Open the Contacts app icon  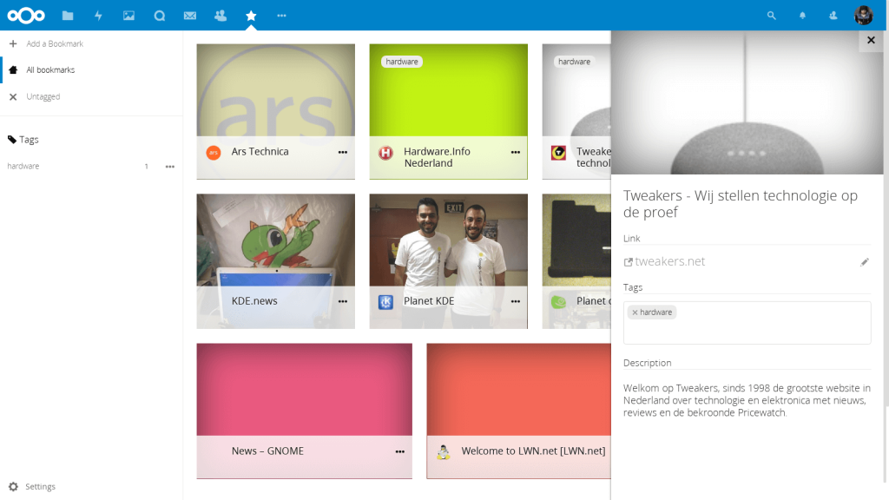click(x=220, y=16)
